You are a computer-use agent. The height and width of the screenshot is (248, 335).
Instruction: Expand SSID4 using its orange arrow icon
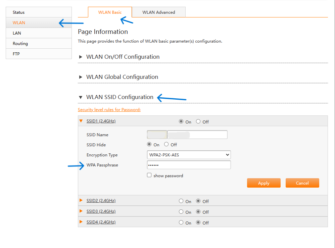tap(81, 222)
